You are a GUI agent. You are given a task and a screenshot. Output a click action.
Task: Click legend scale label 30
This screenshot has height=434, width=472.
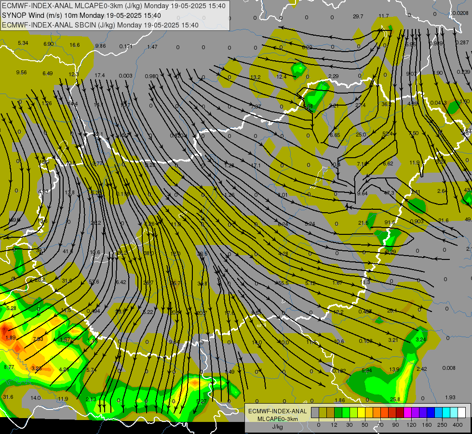click(x=350, y=425)
